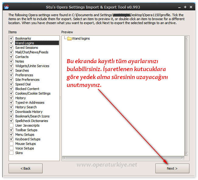Uncheck Widgets/Unite Services checkbox
Image resolution: width=198 pixels, height=180 pixels.
tap(12, 66)
